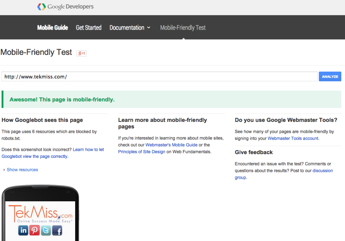Click the 'Give feedback' heading

click(x=254, y=152)
